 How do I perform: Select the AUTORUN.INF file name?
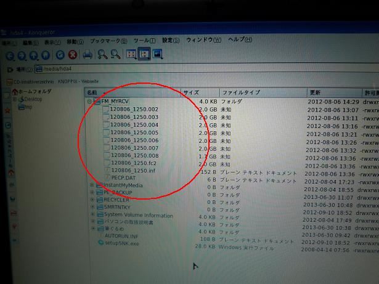[x=121, y=236]
